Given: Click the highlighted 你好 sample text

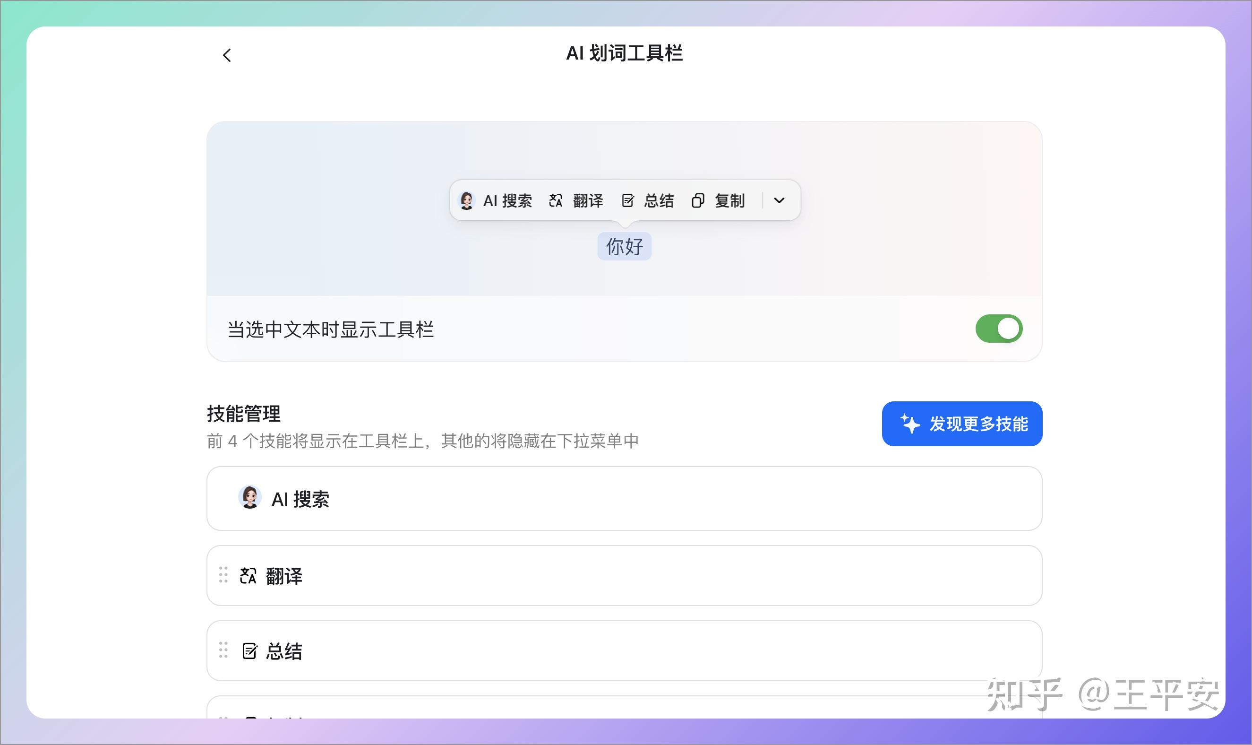Looking at the screenshot, I should point(625,246).
